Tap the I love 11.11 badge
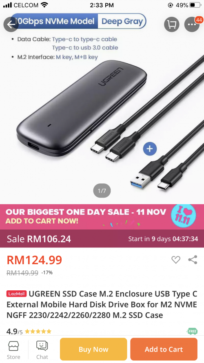Screen dimensions: 204x363 pyautogui.click(x=184, y=216)
